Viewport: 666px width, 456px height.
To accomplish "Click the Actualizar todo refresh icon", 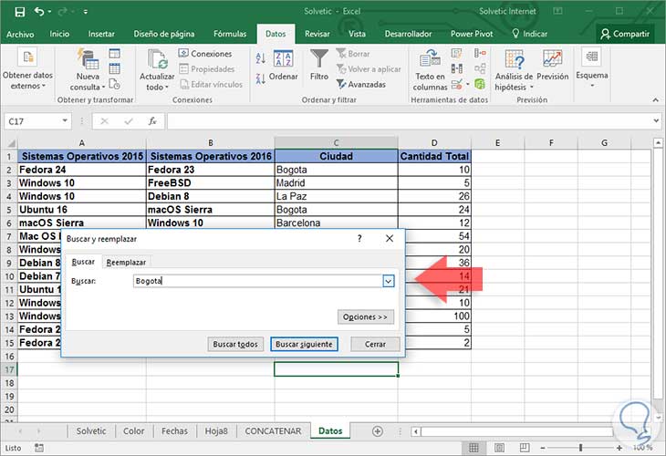I will point(157,59).
